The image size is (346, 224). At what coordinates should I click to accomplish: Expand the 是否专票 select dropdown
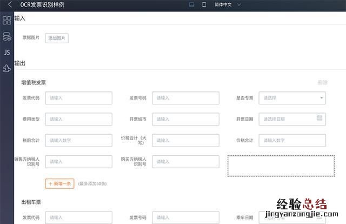pos(292,98)
